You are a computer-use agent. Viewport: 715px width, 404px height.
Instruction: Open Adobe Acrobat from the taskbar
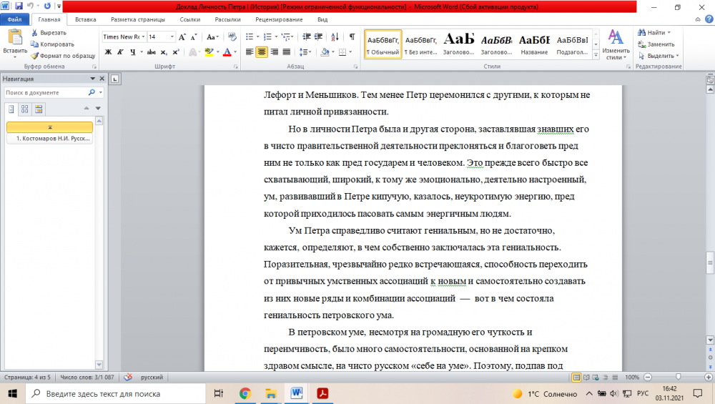[322, 393]
